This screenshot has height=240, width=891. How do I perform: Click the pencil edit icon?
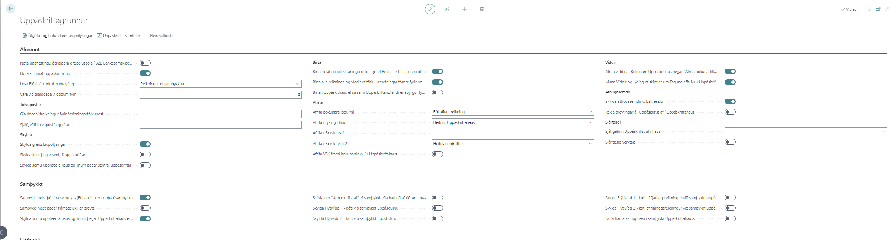coord(430,9)
